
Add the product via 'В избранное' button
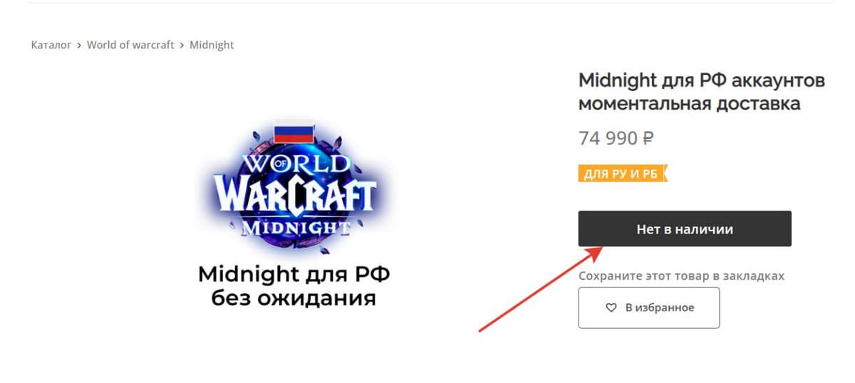(x=649, y=308)
